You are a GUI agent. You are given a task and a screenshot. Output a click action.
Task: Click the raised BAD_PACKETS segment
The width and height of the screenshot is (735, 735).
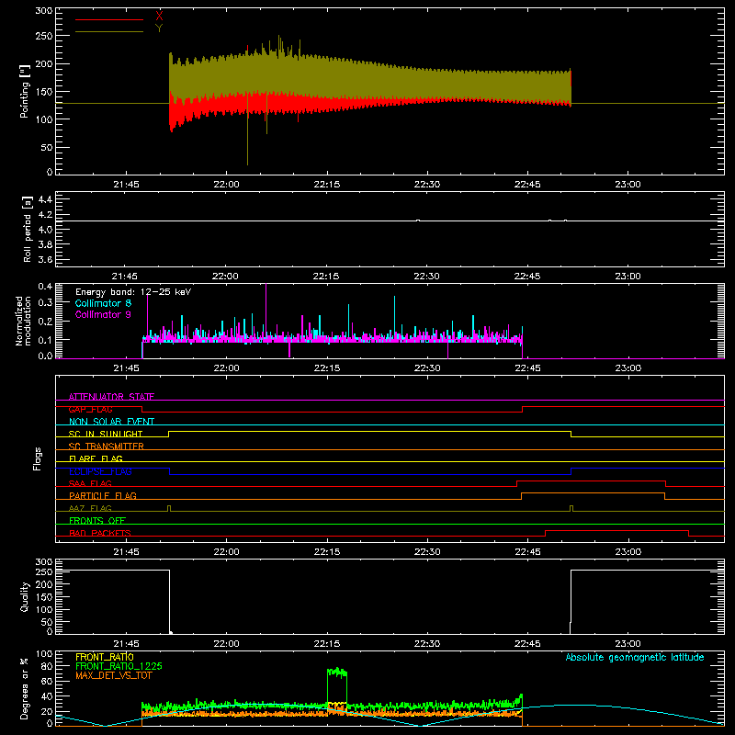coord(616,531)
